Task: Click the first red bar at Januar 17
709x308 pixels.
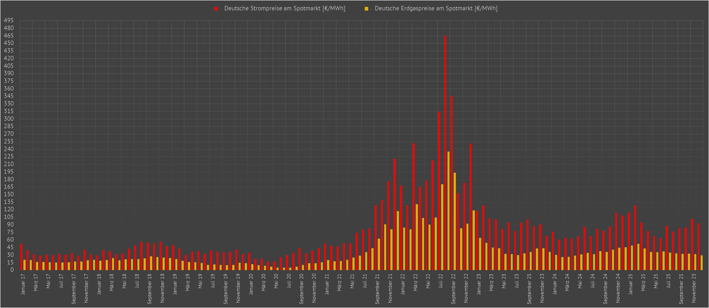Action: [21, 256]
